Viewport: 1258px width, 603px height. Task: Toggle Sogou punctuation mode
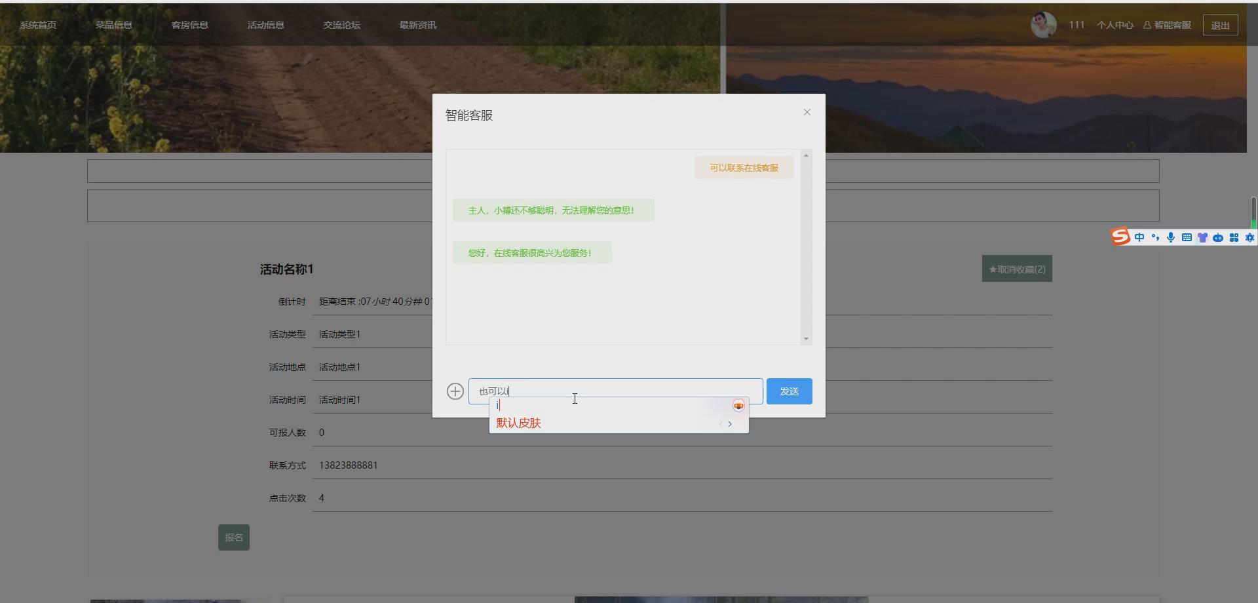pyautogui.click(x=1155, y=237)
